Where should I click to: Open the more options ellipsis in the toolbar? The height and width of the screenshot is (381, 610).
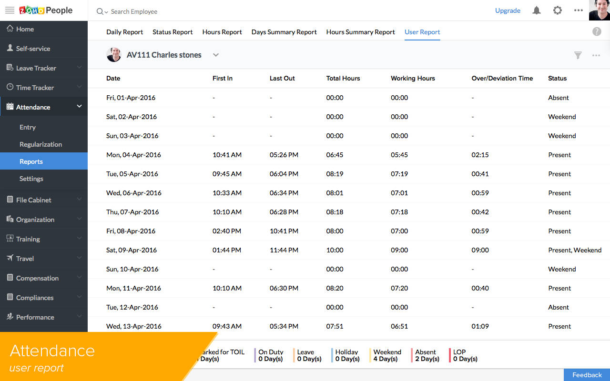pyautogui.click(x=596, y=55)
